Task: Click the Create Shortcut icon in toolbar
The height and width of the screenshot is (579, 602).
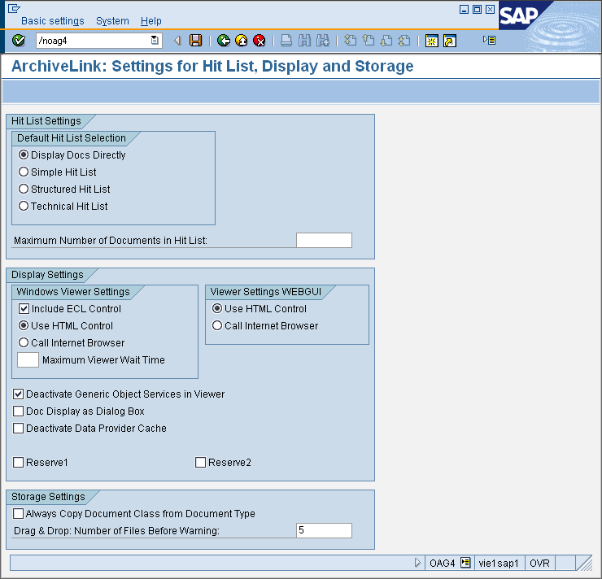Action: click(x=449, y=41)
